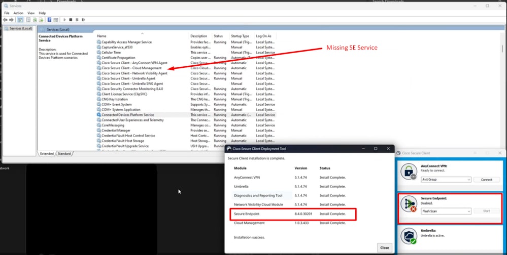The image size is (507, 255).
Task: Select the CNG Key Isolation service
Action: coord(186,99)
